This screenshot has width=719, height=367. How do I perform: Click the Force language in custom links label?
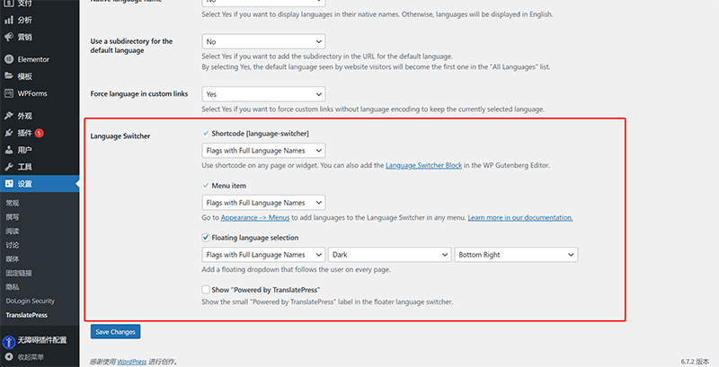tap(139, 94)
